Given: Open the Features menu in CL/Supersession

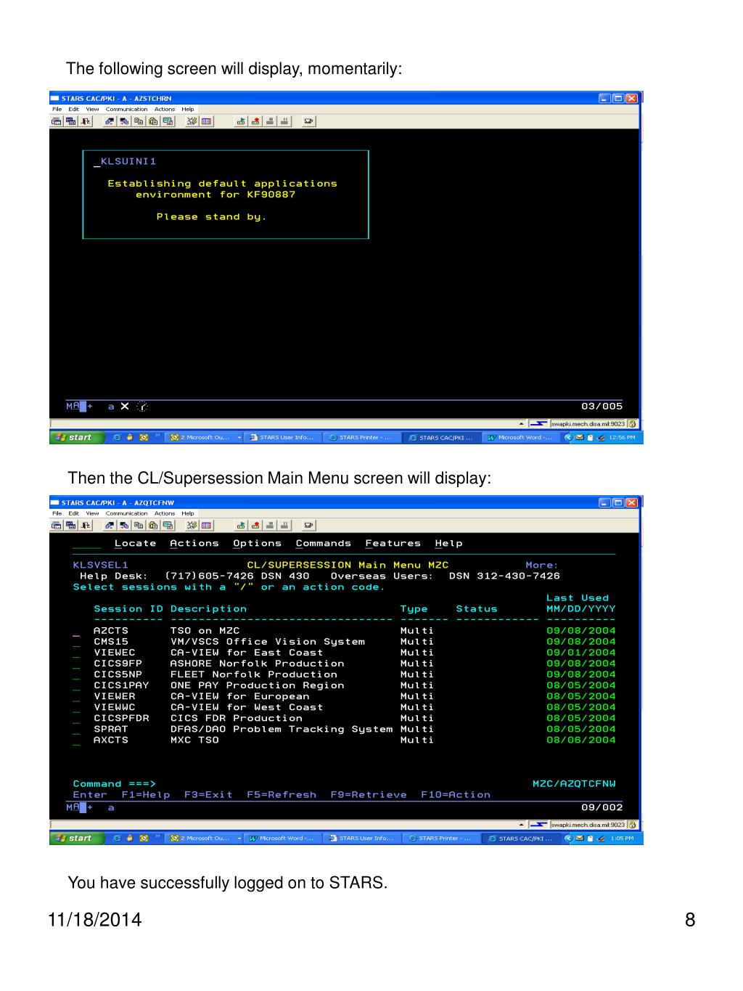Looking at the screenshot, I should click(x=393, y=543).
